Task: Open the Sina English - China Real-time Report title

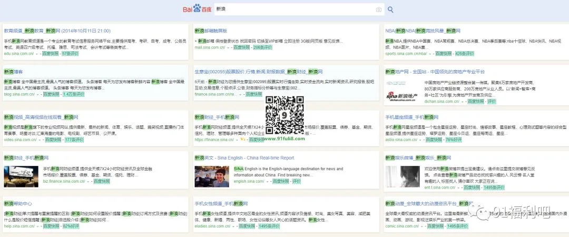Action: click(244, 158)
